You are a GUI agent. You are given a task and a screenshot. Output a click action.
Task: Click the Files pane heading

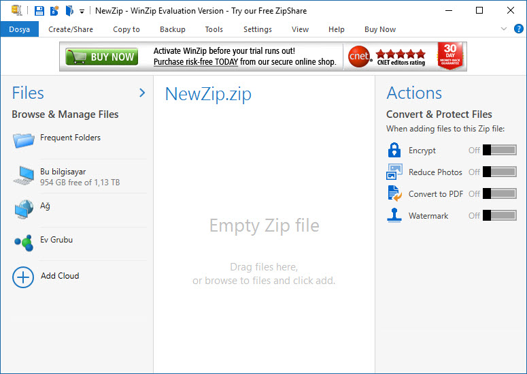coord(28,93)
